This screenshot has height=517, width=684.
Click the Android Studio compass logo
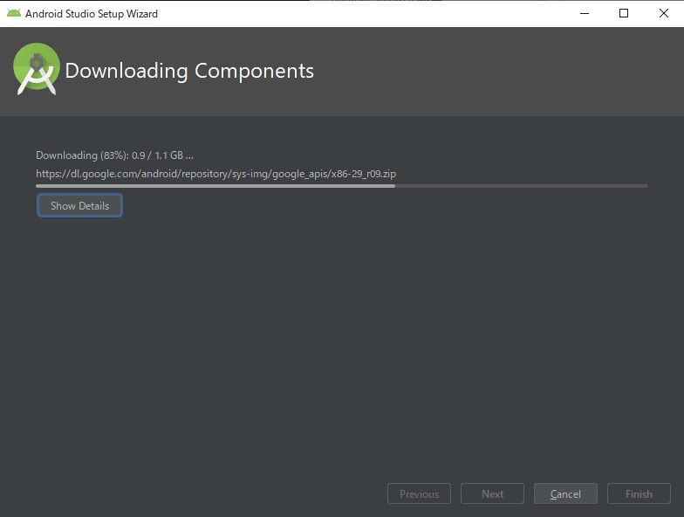[37, 69]
